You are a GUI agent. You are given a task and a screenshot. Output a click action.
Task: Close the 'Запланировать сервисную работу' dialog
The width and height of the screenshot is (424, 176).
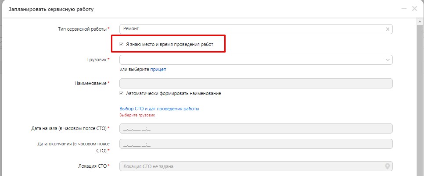pos(414,9)
